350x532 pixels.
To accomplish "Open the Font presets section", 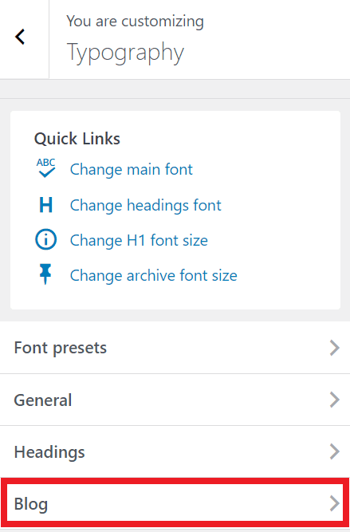I will pyautogui.click(x=175, y=348).
